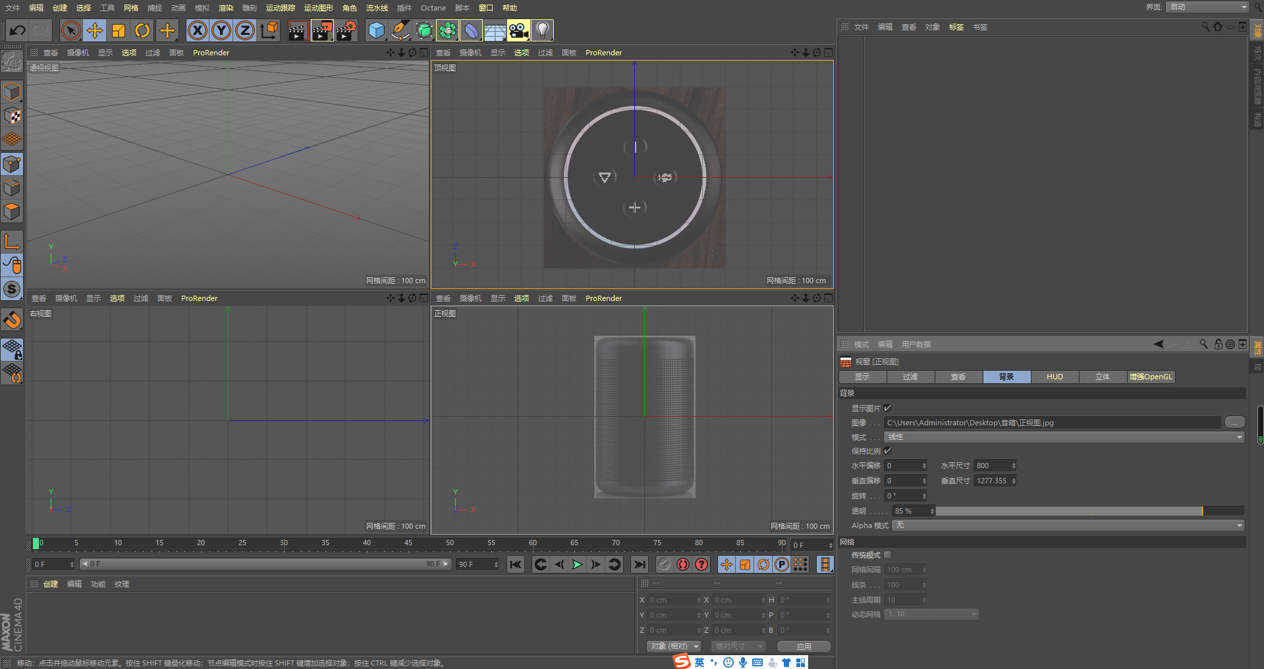Open the 运动图形 menu
Screen dimensions: 1264x669
click(x=319, y=8)
